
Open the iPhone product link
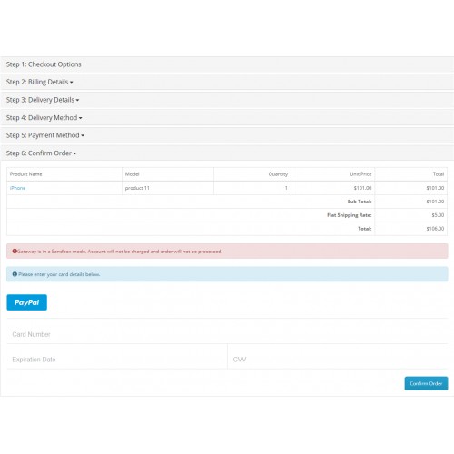click(x=17, y=188)
